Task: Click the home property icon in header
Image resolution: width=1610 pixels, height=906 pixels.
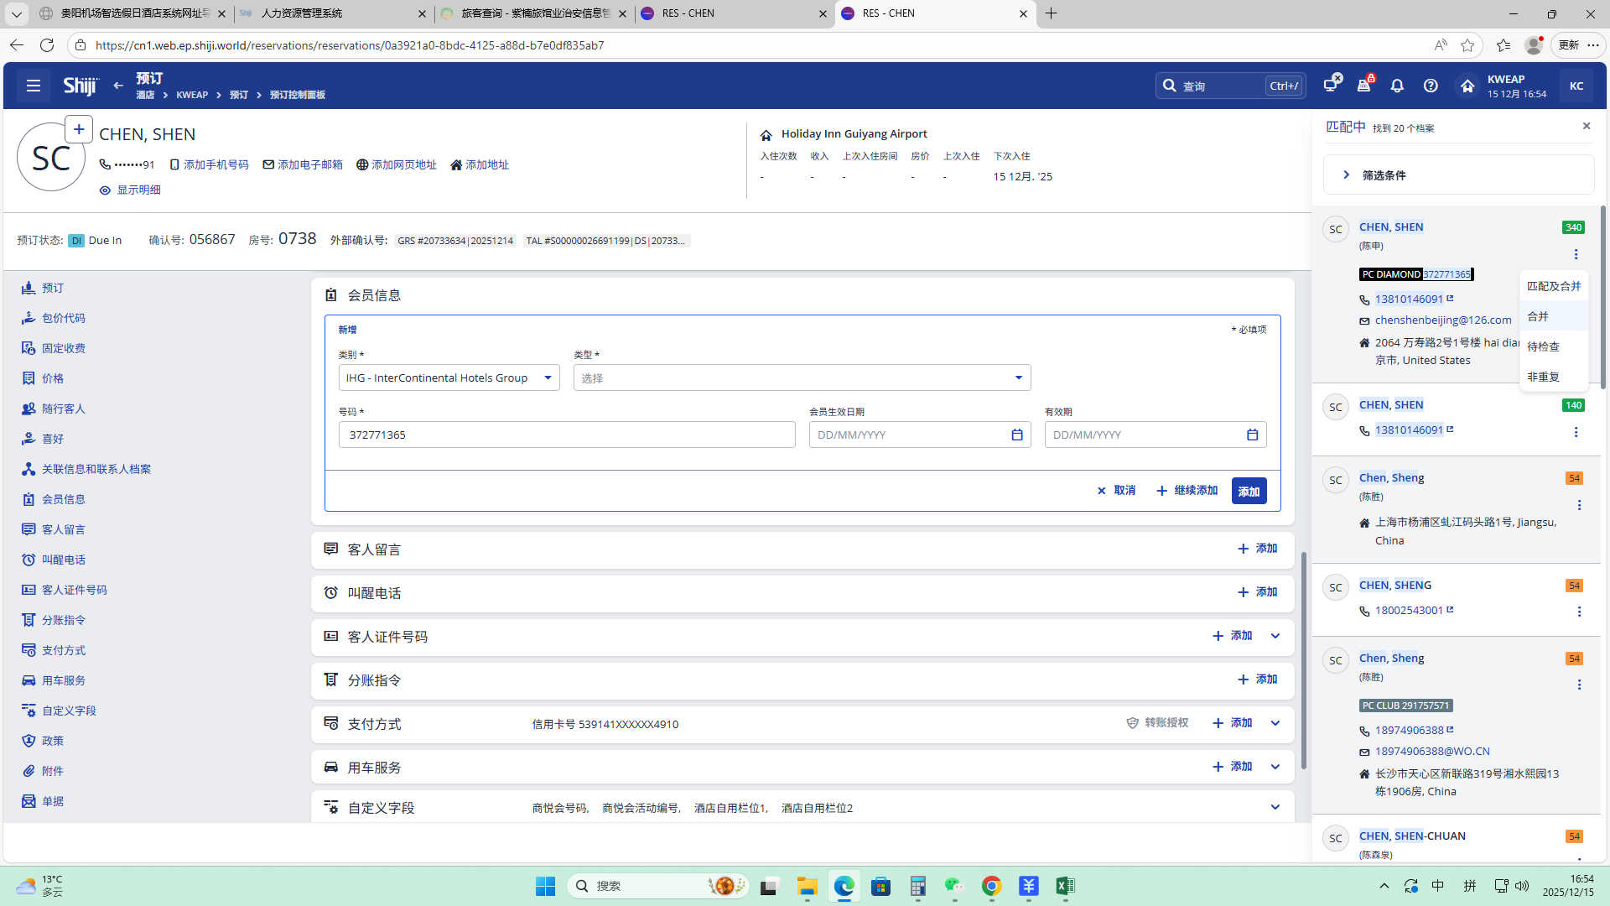Action: 1467,86
